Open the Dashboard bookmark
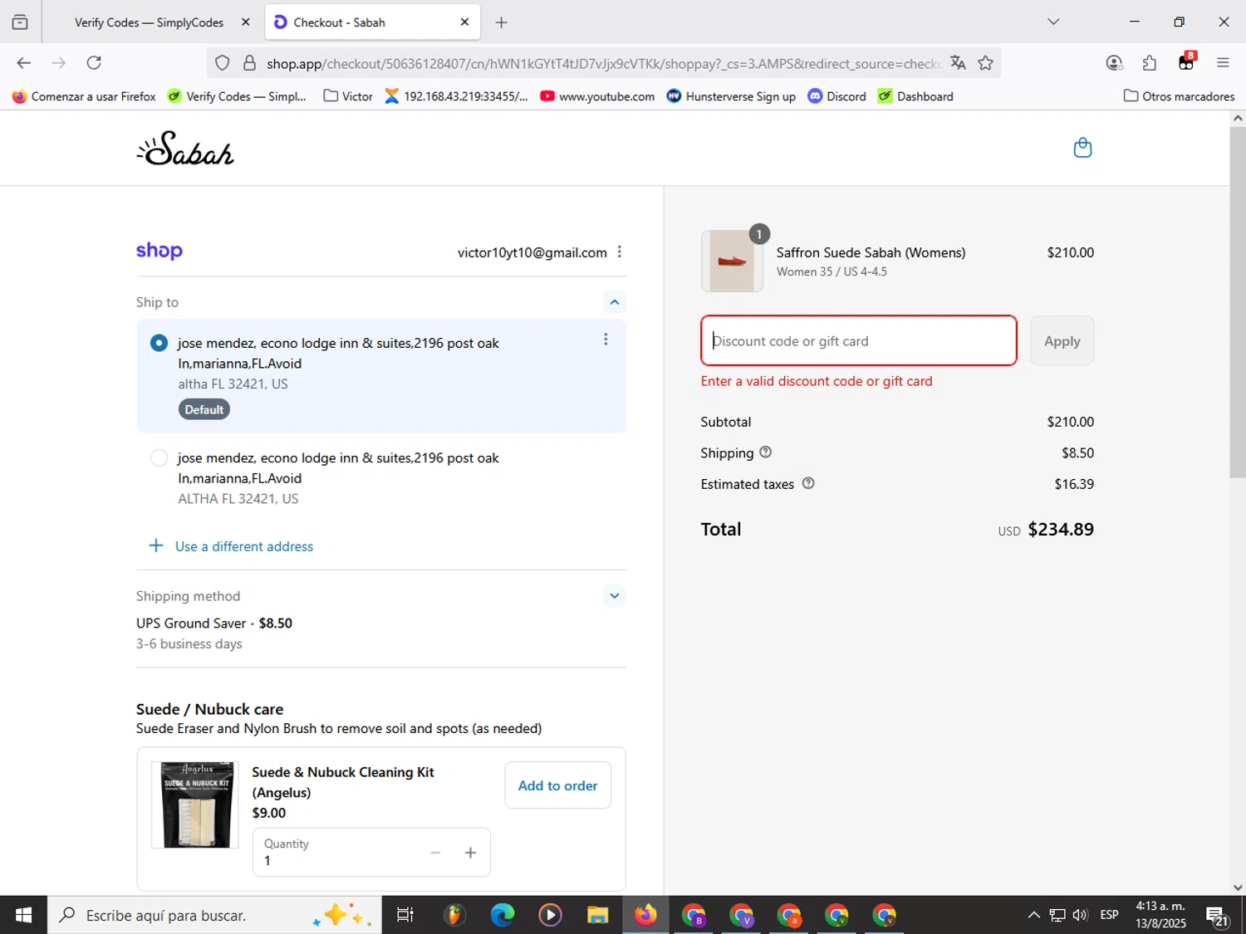 coord(915,96)
